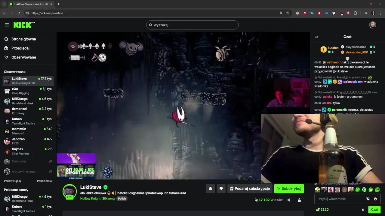385x216 pixels.
Task: Click the Polish language tag
Action: pos(122,199)
